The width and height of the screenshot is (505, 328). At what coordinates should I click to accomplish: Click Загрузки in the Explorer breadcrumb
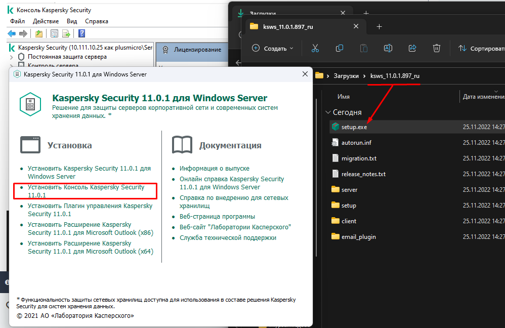346,76
